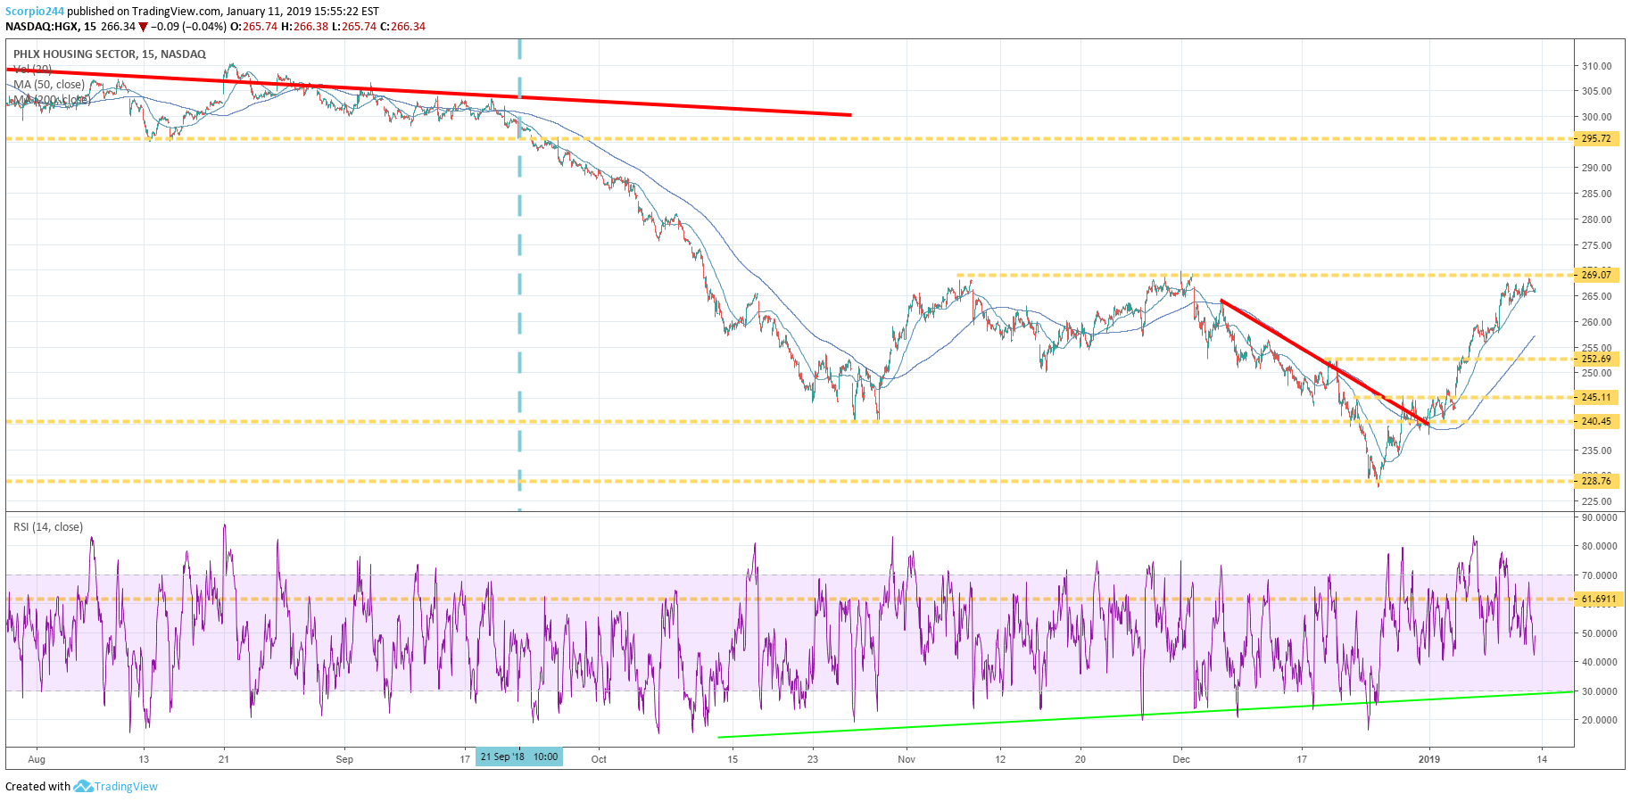Click the 280.00 price axis value
The height and width of the screenshot is (802, 1631).
[1596, 219]
